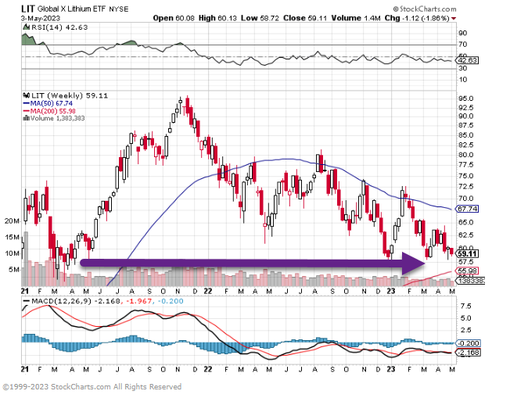Click the 55.98 red MA(200) price tag
The height and width of the screenshot is (398, 510).
point(468,271)
